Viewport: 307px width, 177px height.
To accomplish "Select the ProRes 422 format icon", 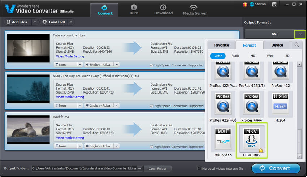I will 280,72.
